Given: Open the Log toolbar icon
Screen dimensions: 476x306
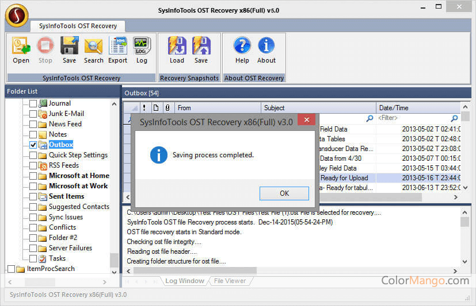Looking at the screenshot, I should [142, 46].
